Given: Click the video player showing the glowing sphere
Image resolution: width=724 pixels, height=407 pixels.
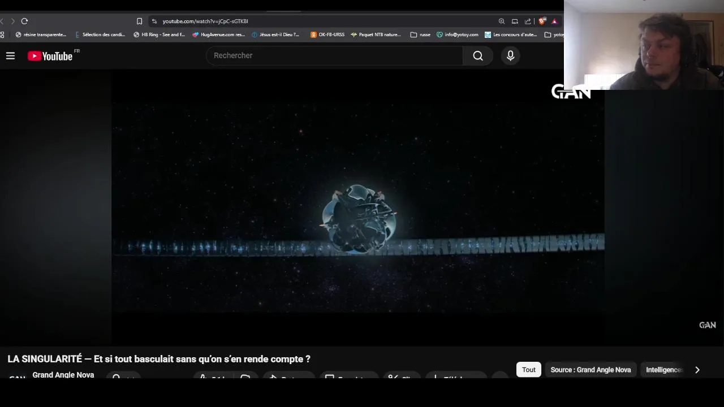Looking at the screenshot, I should coord(358,206).
